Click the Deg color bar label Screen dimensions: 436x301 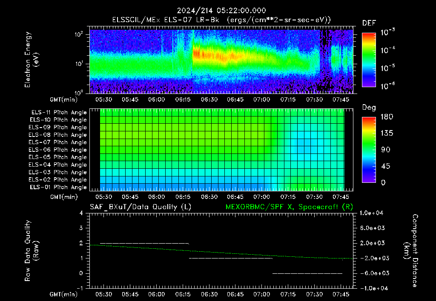(x=369, y=108)
